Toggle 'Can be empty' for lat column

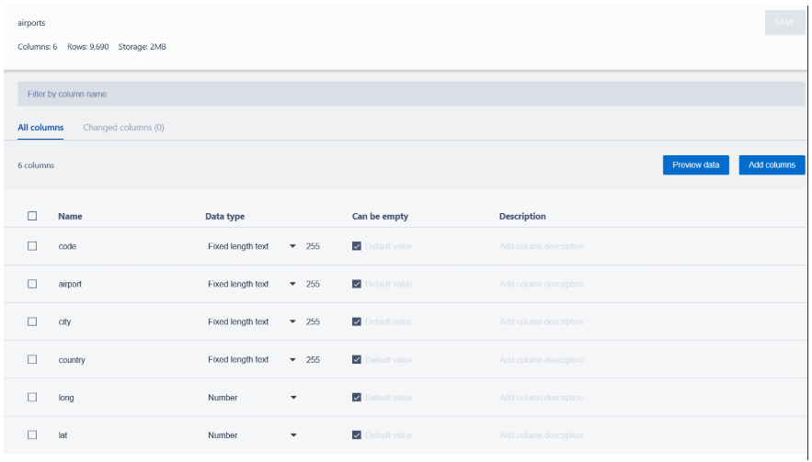[357, 435]
